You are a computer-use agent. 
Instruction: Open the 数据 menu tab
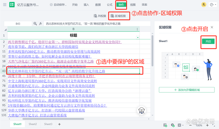(98, 5)
